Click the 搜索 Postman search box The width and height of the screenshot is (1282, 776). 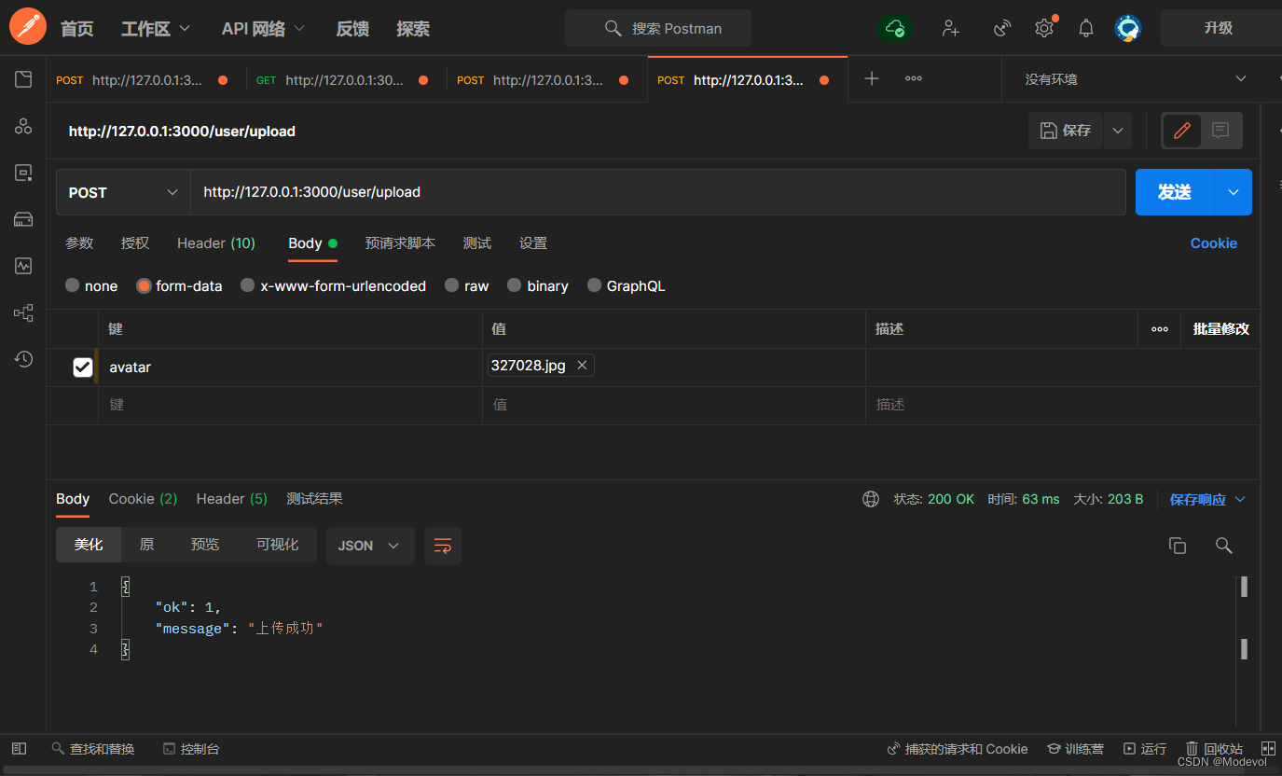[x=658, y=28]
